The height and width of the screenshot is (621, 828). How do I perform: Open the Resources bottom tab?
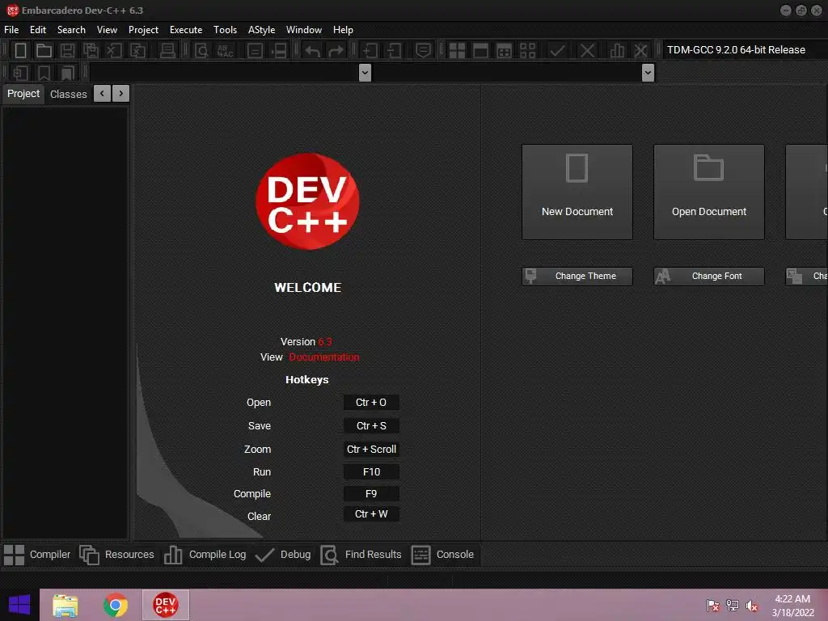(117, 555)
